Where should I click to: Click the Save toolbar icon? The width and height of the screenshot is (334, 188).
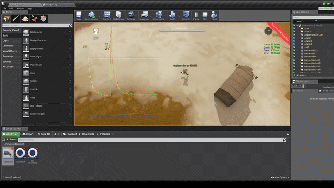[79, 15]
